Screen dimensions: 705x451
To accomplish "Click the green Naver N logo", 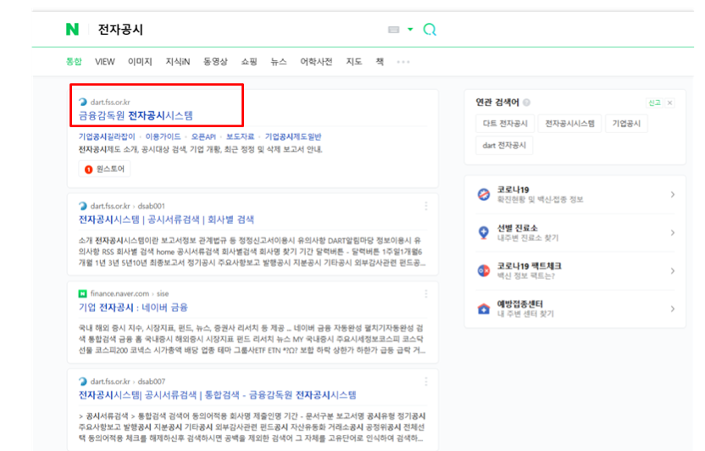I will [x=72, y=29].
